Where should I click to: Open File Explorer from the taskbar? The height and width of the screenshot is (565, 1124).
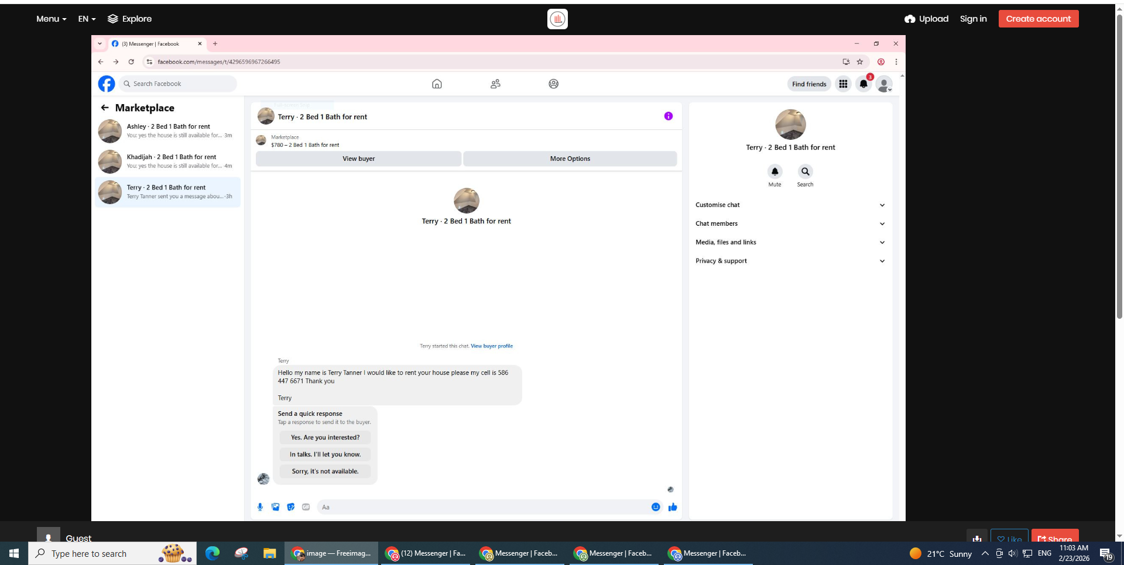tap(269, 553)
